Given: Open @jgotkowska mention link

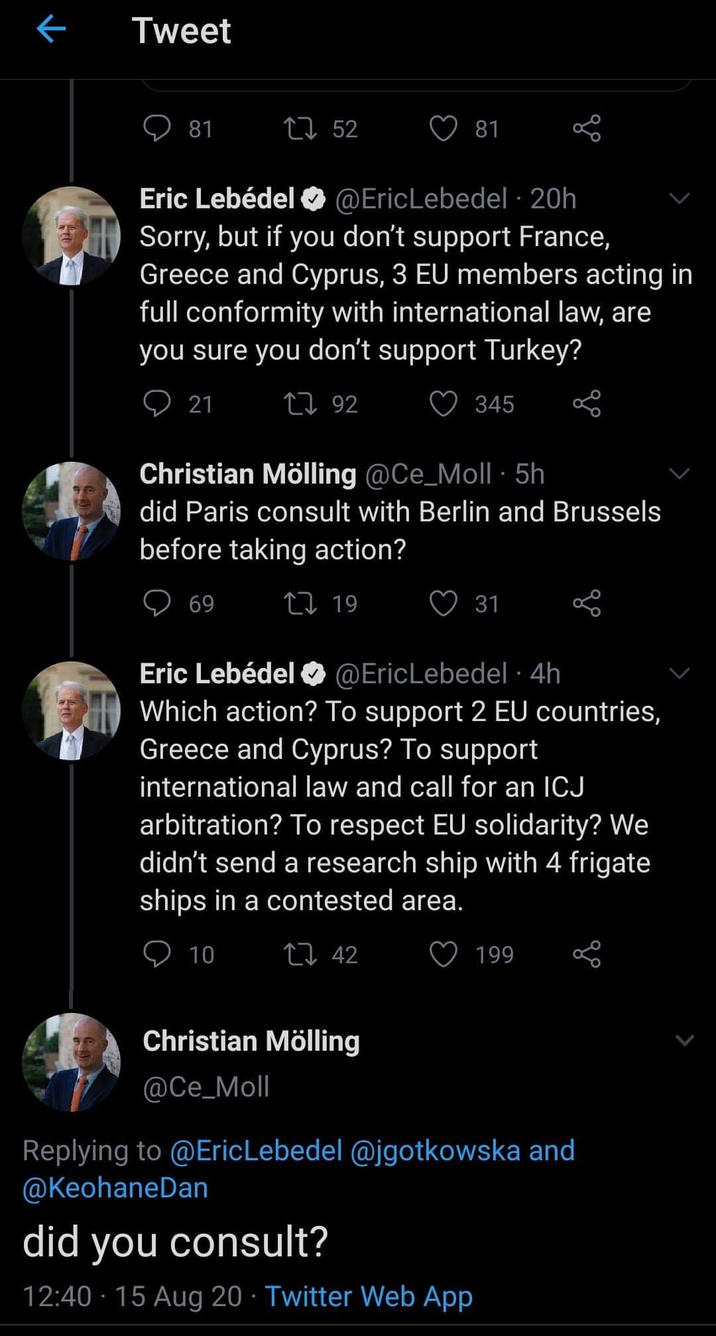Looking at the screenshot, I should coord(434,1151).
